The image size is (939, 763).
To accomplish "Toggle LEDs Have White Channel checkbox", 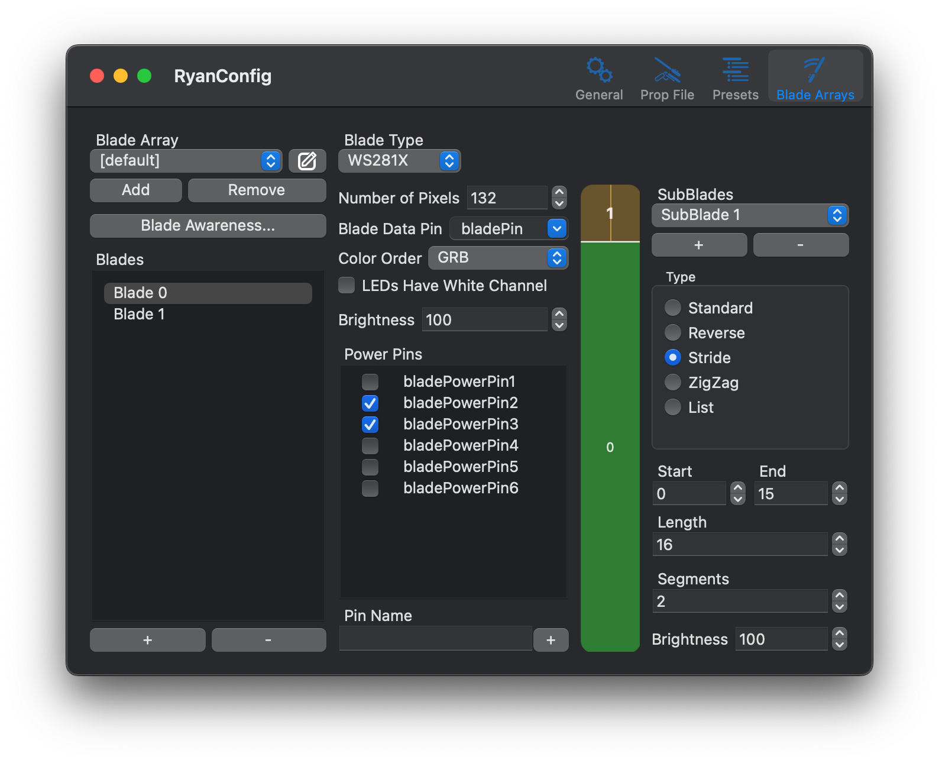I will click(x=347, y=286).
